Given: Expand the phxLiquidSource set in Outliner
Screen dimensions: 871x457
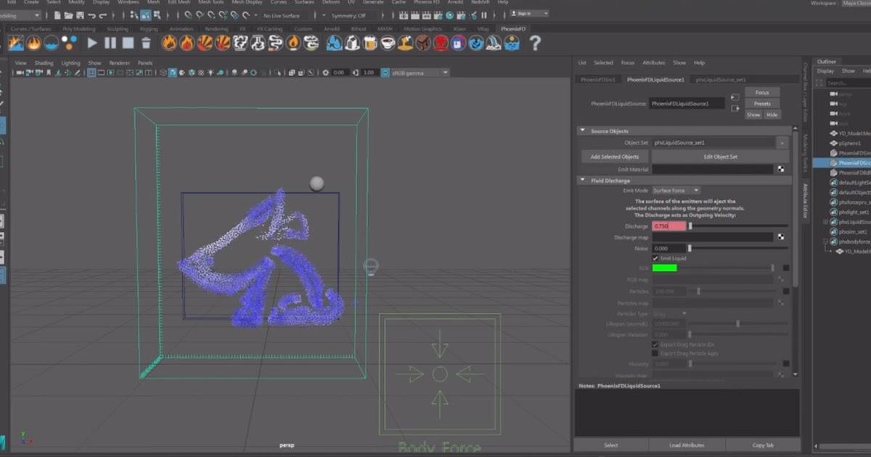Looking at the screenshot, I should click(x=826, y=222).
